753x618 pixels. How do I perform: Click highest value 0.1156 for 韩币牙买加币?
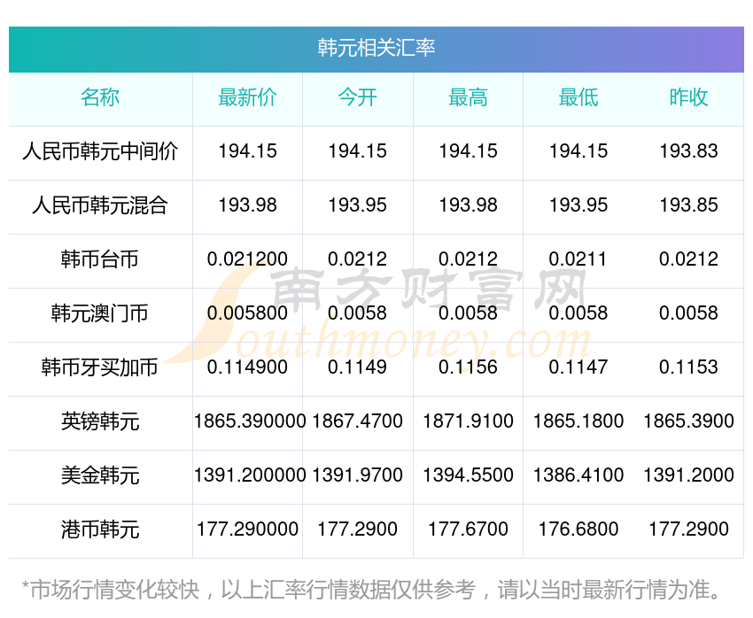[468, 367]
